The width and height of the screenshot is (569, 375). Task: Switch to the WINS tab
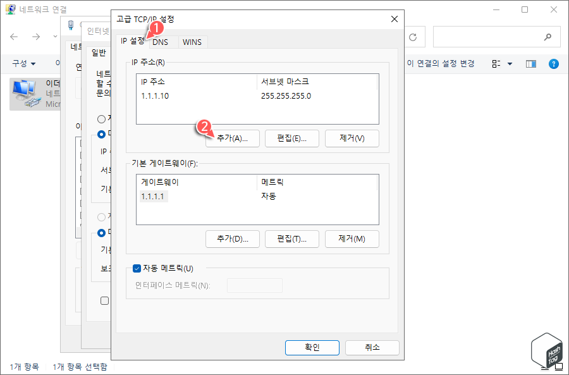tap(192, 42)
